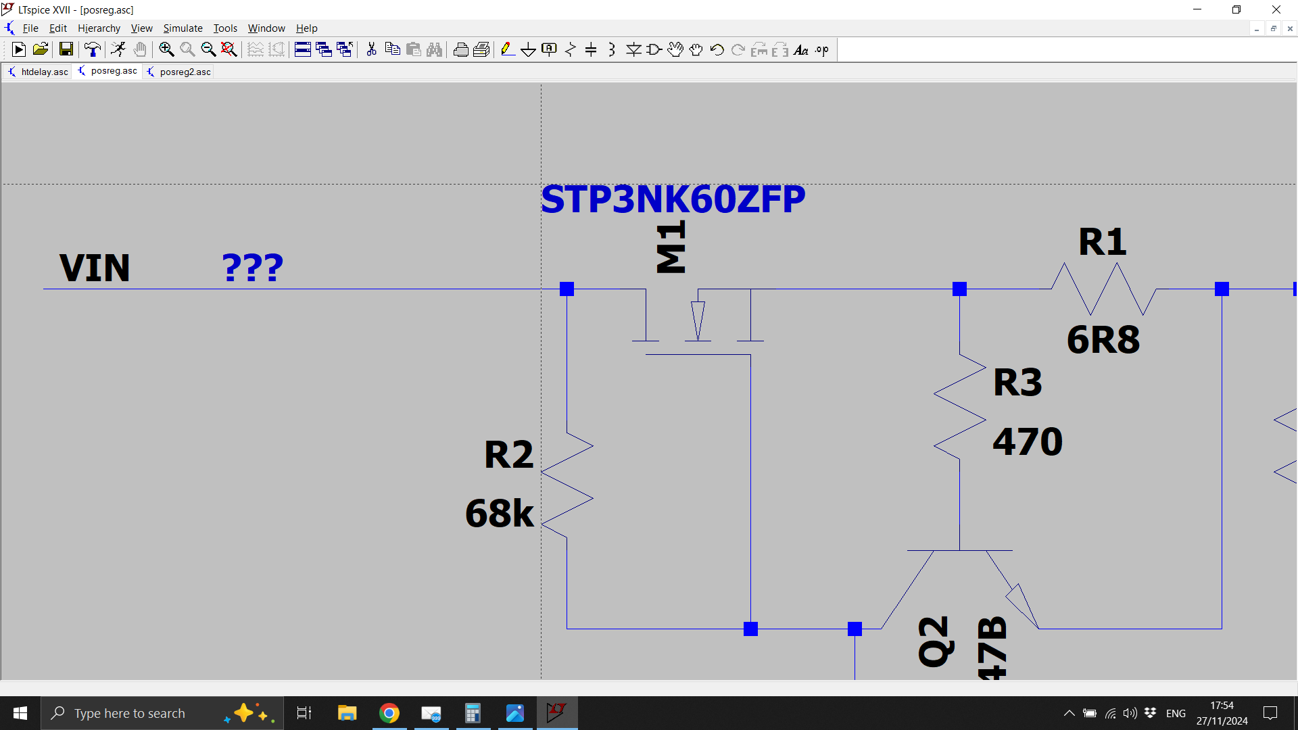
Task: Open the Tools menu
Action: click(225, 28)
